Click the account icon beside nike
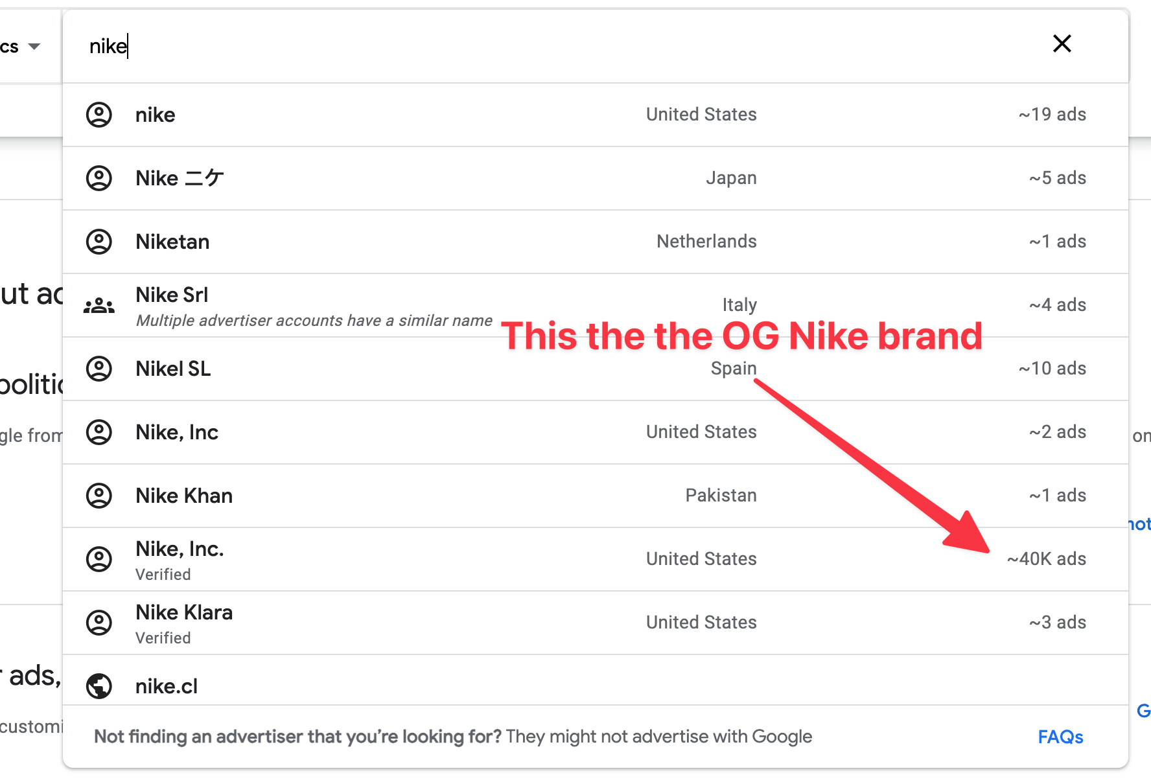This screenshot has width=1151, height=784. point(99,115)
